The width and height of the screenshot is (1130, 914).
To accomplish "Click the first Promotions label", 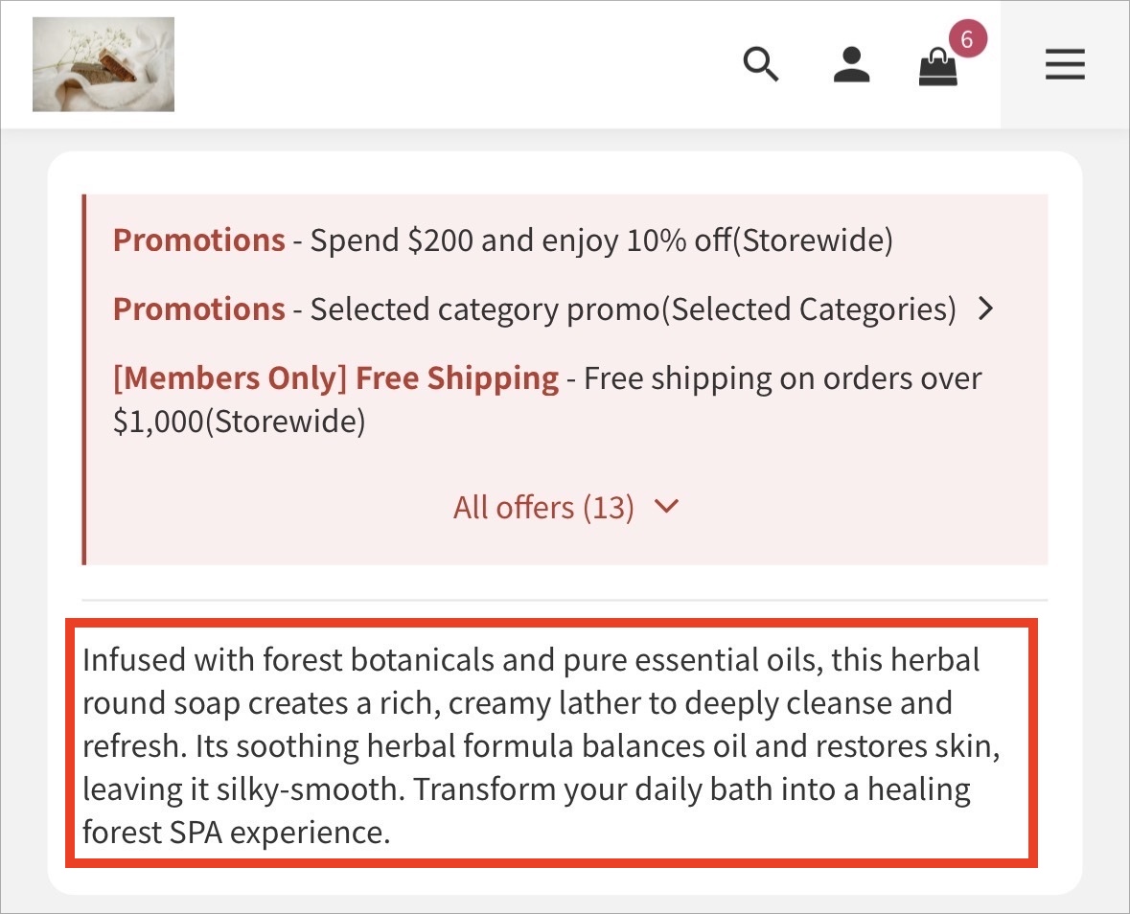I will (199, 240).
